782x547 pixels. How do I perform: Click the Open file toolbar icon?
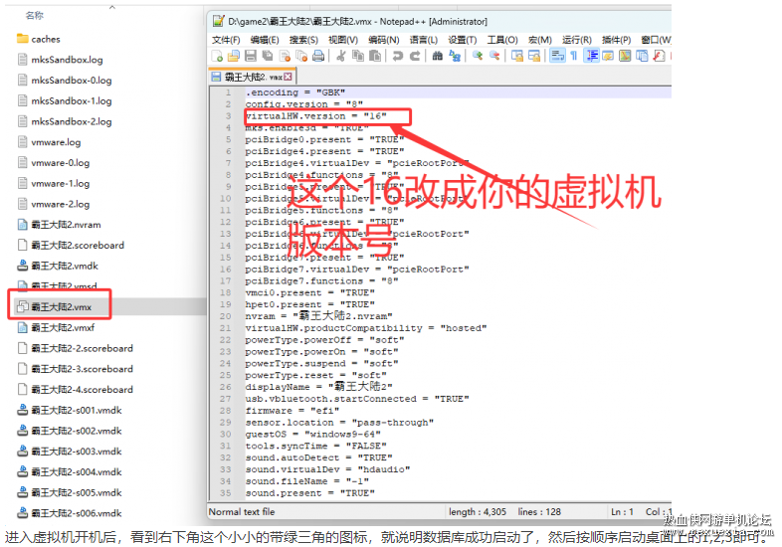point(234,56)
